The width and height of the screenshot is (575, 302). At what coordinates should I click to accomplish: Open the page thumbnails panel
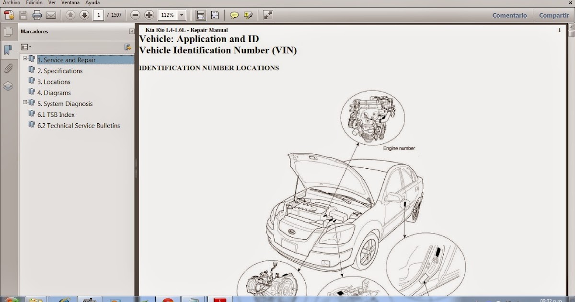[x=8, y=32]
